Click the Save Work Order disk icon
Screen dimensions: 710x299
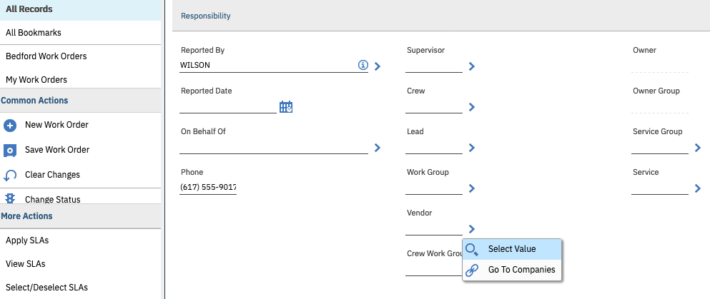tap(10, 151)
